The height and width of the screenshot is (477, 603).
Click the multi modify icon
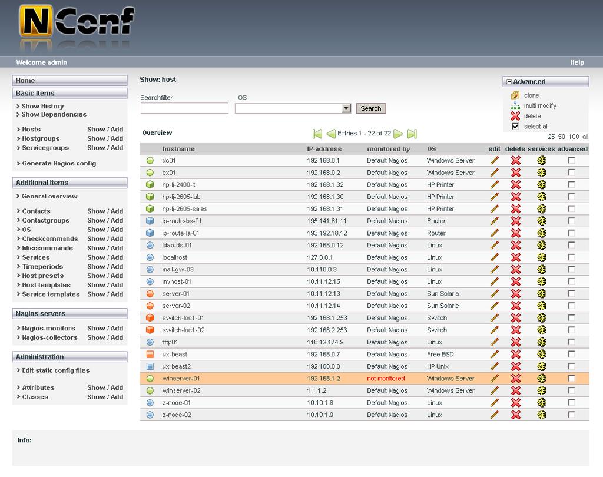515,106
